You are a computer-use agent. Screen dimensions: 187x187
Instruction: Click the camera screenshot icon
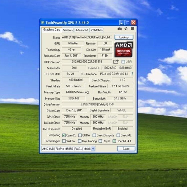[x=119, y=29]
